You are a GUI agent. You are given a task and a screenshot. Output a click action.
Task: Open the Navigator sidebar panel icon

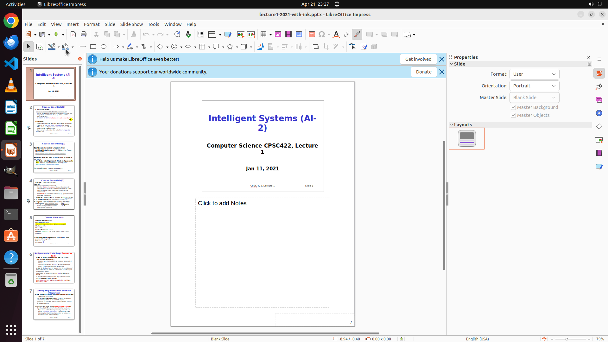pyautogui.click(x=599, y=113)
